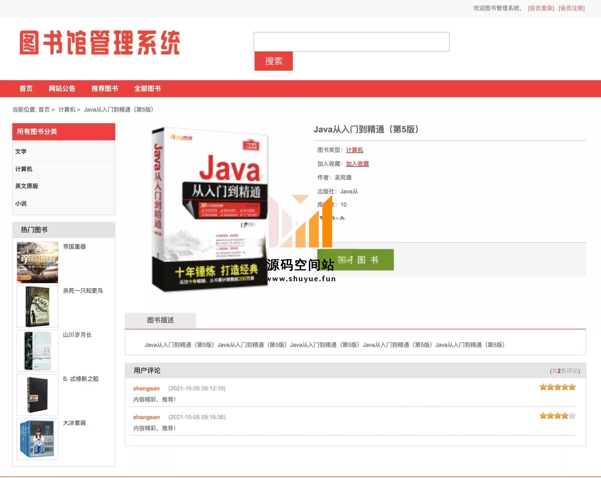This screenshot has height=478, width=601.
Task: Open the 杀死一只知更鸟 title link
Action: point(83,291)
